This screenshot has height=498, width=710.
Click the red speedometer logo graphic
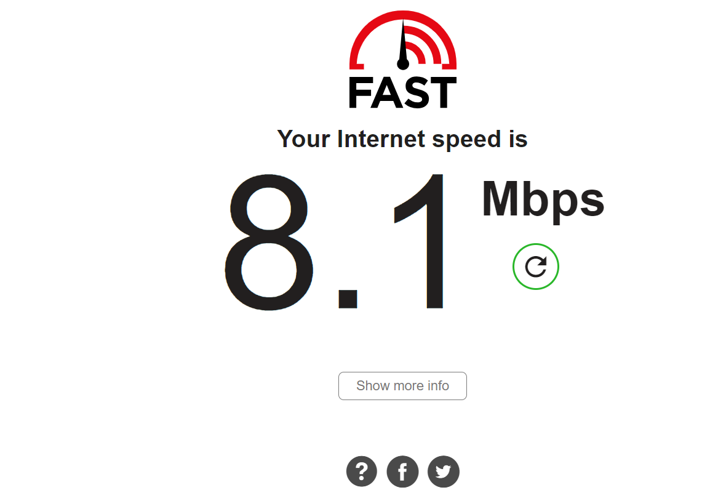(x=402, y=41)
